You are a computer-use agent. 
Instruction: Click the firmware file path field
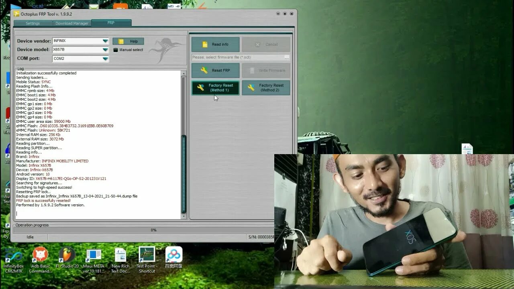click(x=238, y=57)
